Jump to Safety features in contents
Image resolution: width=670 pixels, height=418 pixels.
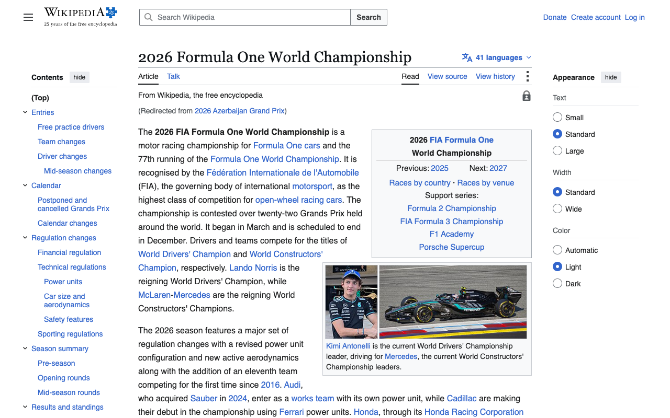(x=69, y=319)
